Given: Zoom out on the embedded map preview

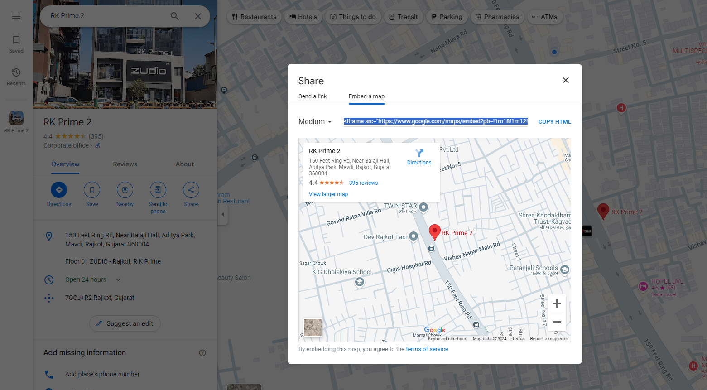Looking at the screenshot, I should [x=557, y=322].
